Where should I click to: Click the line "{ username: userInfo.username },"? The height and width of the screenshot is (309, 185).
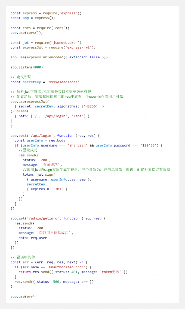pyautogui.click(x=59, y=179)
